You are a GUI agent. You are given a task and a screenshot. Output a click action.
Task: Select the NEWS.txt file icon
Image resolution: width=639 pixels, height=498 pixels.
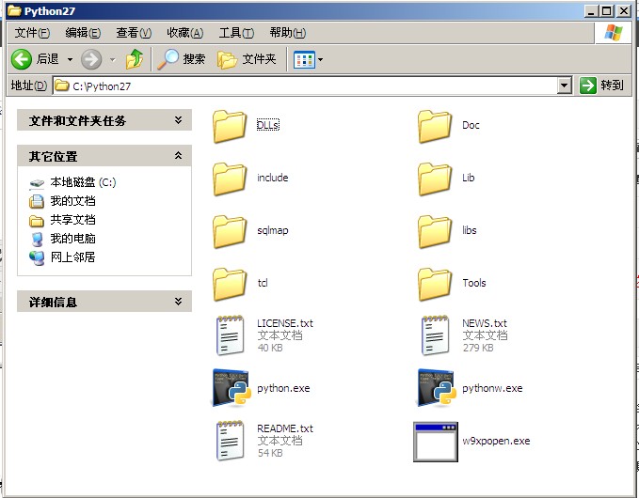436,335
